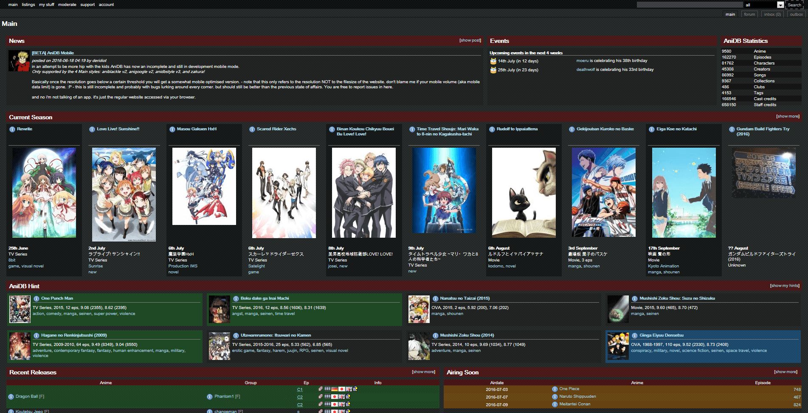Click info icon beside Gekijouban Kuroko no Baske
808x413 pixels.
point(572,129)
